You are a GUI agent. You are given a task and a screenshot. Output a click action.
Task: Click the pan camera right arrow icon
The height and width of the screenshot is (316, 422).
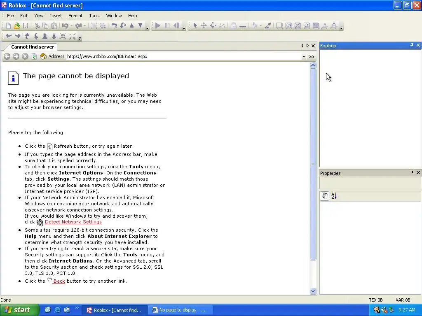[x=18, y=36]
